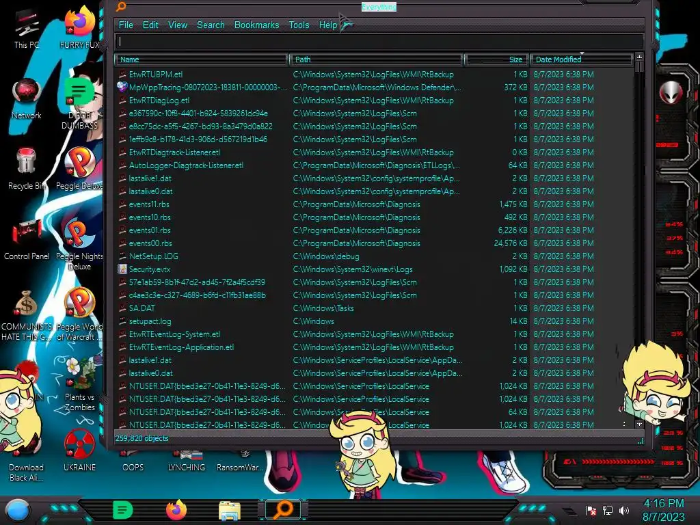
Task: Select the events00.rbs file
Action: tap(150, 243)
